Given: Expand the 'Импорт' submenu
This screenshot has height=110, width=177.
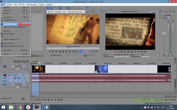Looking at the screenshot, I should (x=8, y=31).
